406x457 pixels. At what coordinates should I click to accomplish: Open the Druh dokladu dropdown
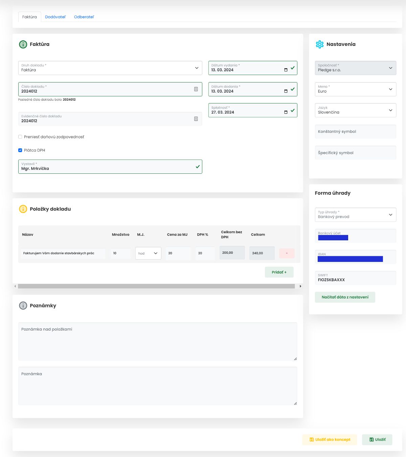point(110,68)
